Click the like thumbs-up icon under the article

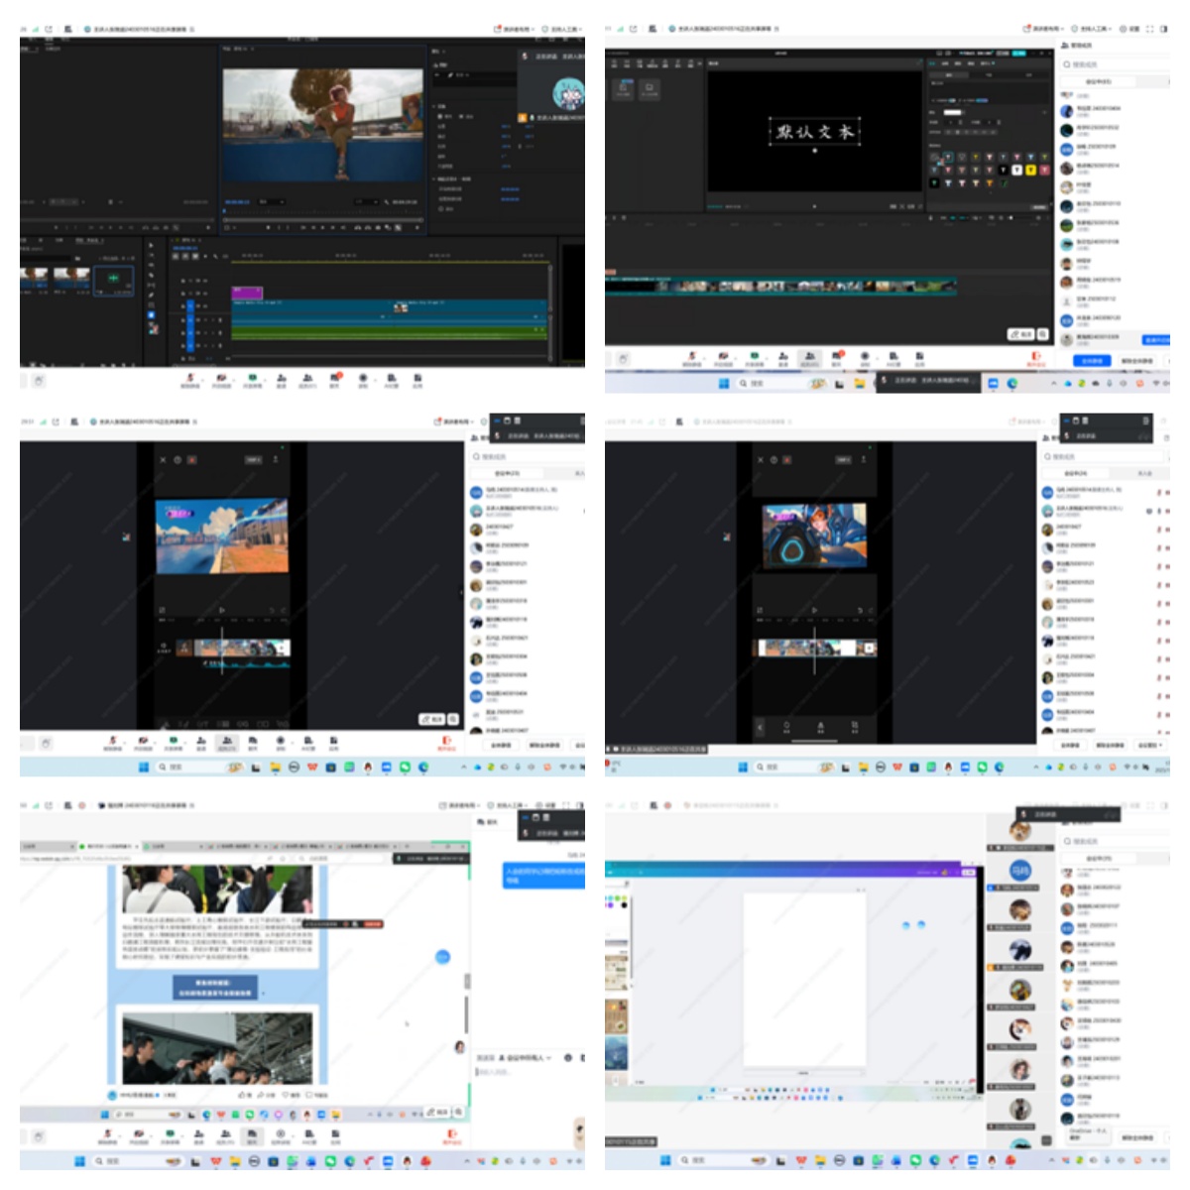[x=243, y=1095]
